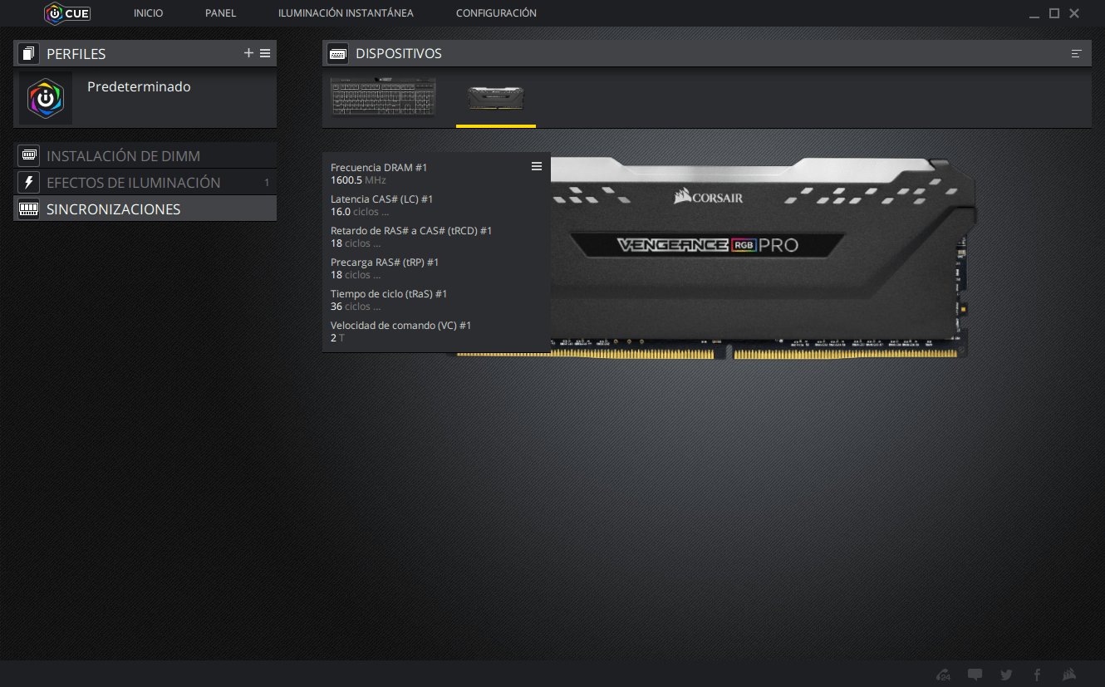
Task: Select the keyboard device thumbnail
Action: 383,98
